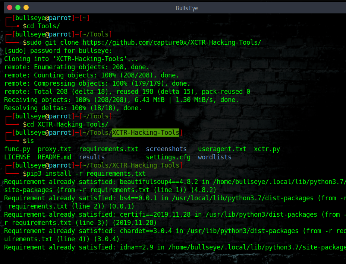This screenshot has width=346, height=264.
Task: Click '[sudo] password for bullseye:' line
Action: coord(58,51)
